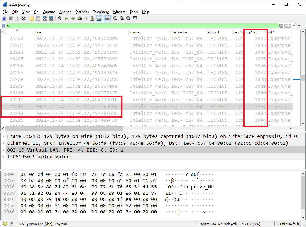Open the display filter bookmarks
This screenshot has width=306, height=227.
coord(3,26)
